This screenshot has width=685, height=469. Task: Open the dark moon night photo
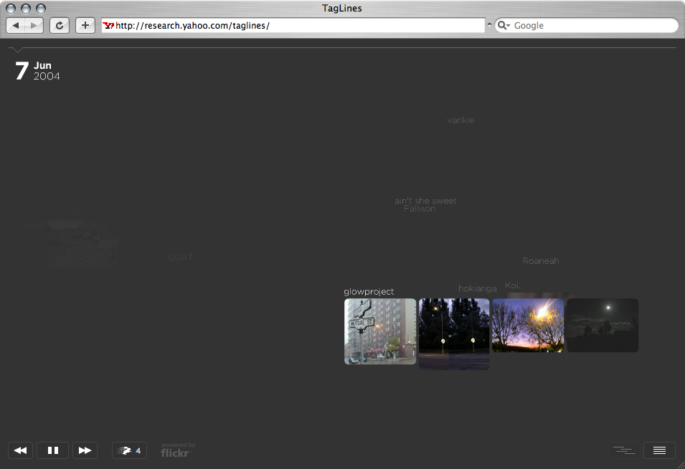pyautogui.click(x=603, y=325)
